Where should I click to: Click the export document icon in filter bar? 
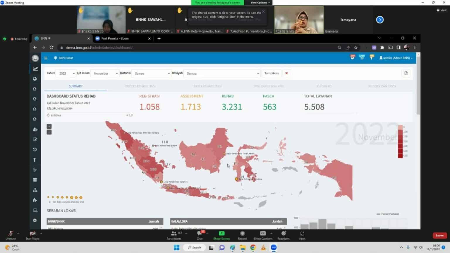click(406, 73)
